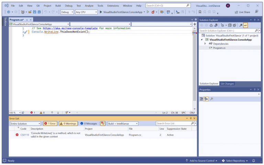Toggle the 1 Error filter button

click(x=50, y=124)
